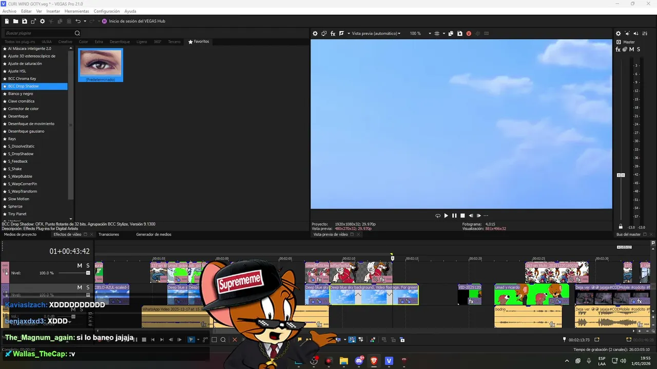Mute the second video track with M
Screen dimensions: 657x369
click(x=80, y=288)
